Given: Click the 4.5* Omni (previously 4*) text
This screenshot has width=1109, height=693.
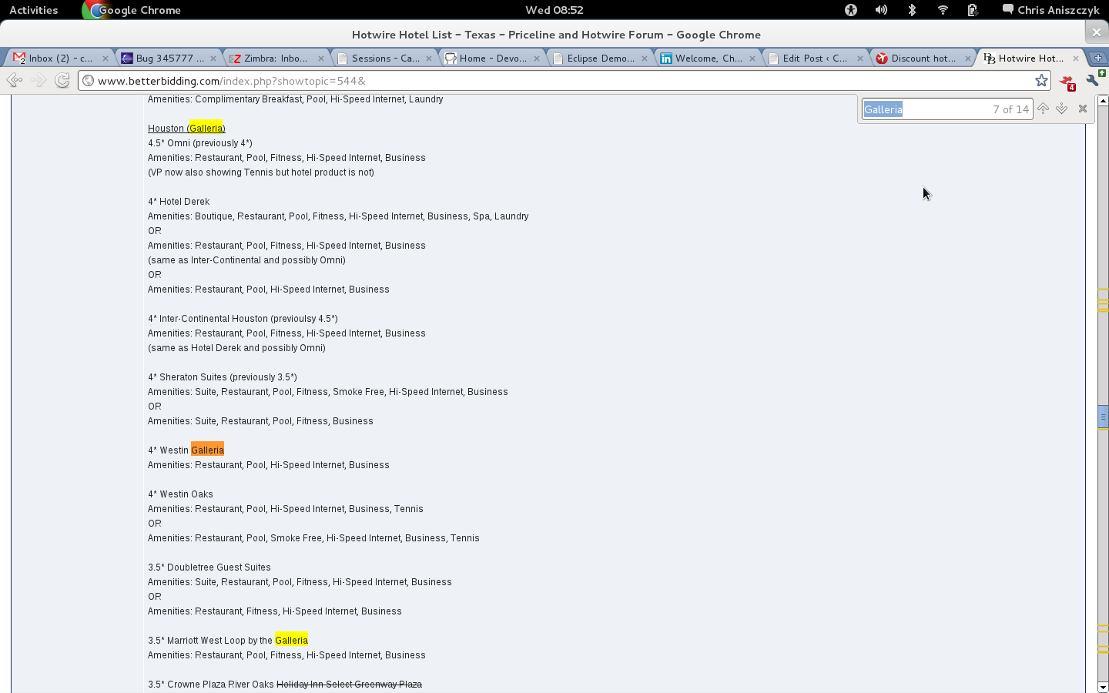Looking at the screenshot, I should [200, 143].
